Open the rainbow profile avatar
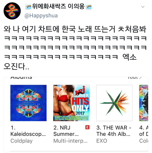 [x=12, y=11]
